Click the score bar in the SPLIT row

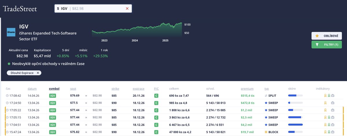(295, 95)
